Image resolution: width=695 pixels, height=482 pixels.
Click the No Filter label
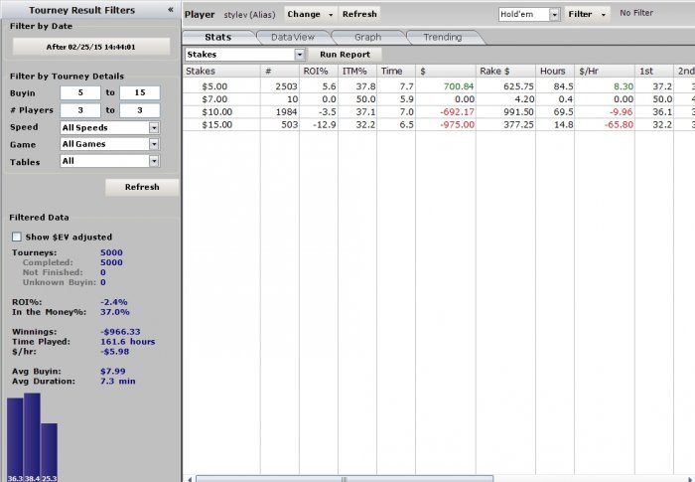[636, 13]
